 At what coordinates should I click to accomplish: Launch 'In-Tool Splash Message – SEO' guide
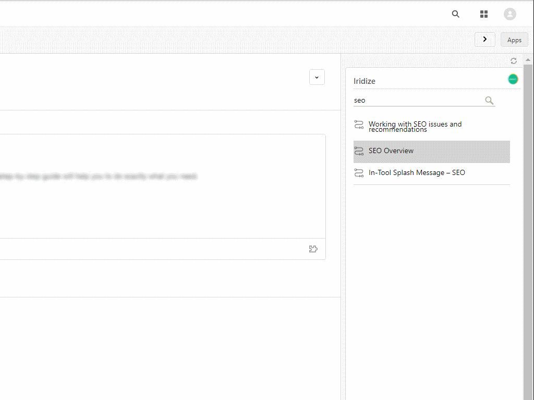click(x=417, y=173)
